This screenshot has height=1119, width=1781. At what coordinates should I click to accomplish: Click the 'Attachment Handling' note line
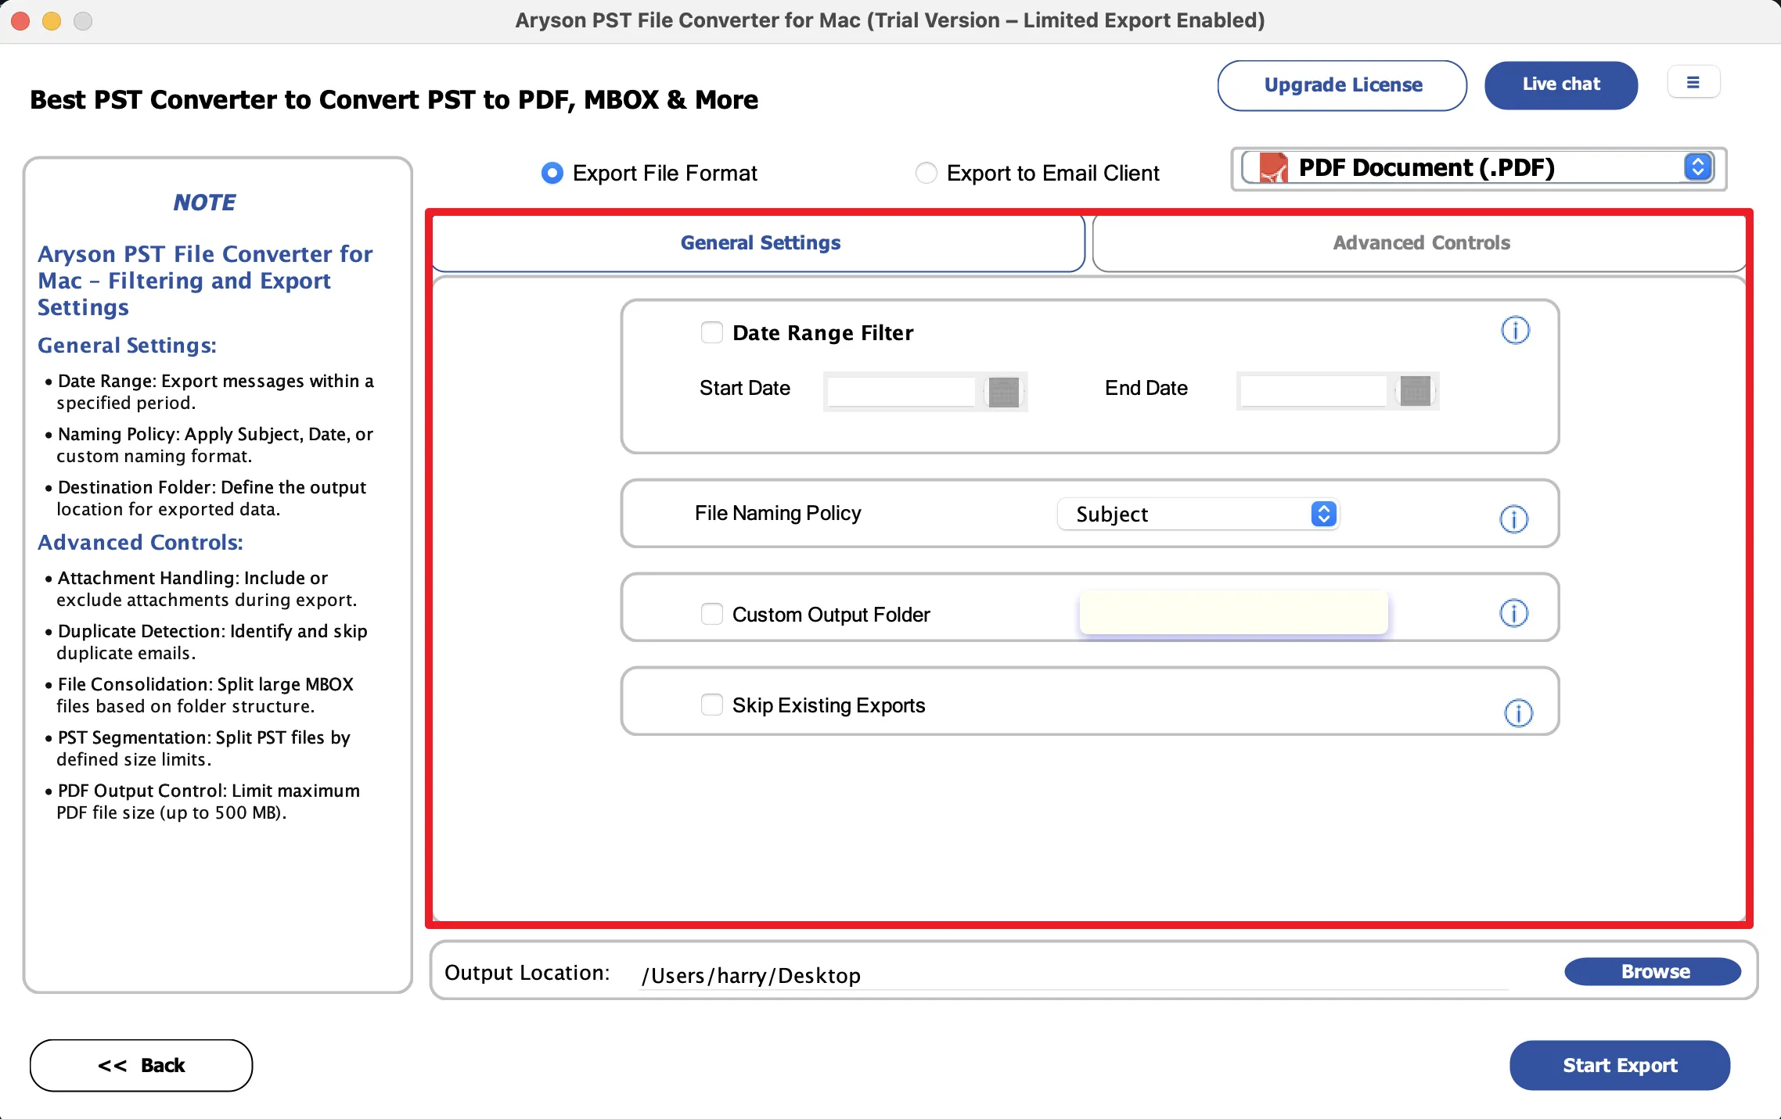point(201,589)
